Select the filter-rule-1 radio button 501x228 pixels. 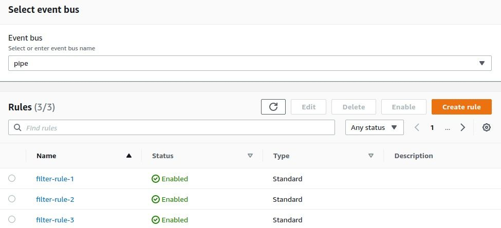tap(12, 178)
